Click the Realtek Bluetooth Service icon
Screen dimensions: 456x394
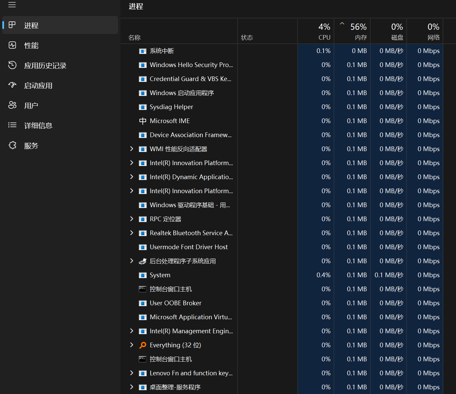pos(143,233)
